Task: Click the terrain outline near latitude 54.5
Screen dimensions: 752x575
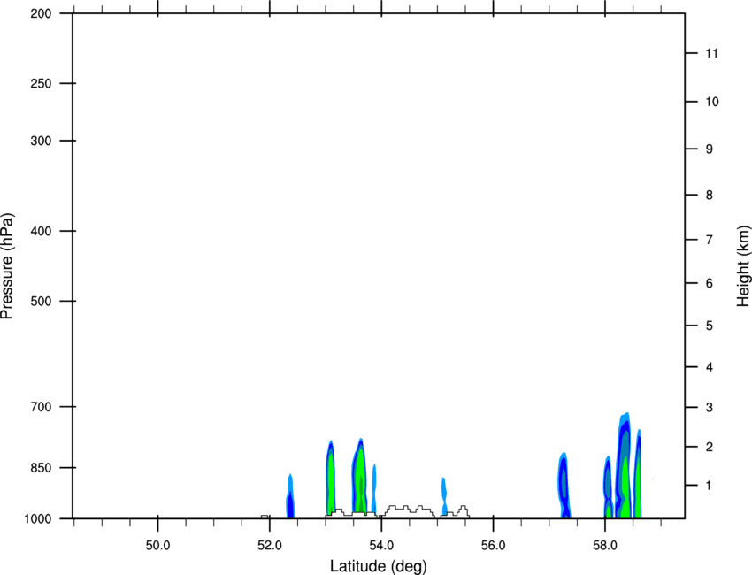Action: (x=408, y=511)
